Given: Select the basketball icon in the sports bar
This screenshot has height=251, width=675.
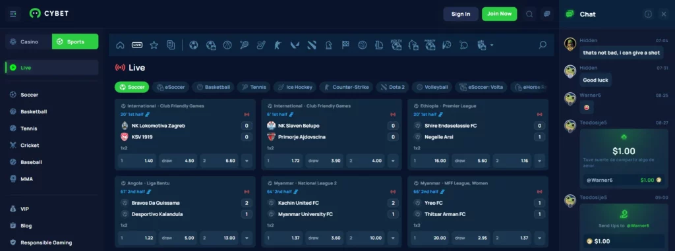Looking at the screenshot, I should [x=227, y=45].
